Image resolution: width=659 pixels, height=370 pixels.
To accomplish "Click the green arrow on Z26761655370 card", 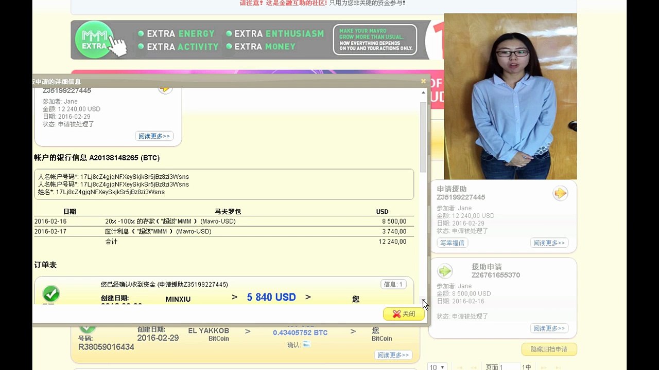I will 445,271.
